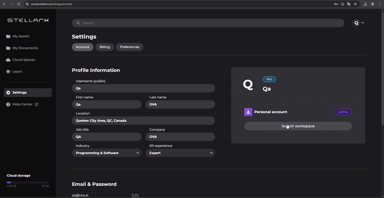Image resolution: width=384 pixels, height=198 pixels.
Task: Click the Settings gear in sidebar
Action: pyautogui.click(x=8, y=92)
